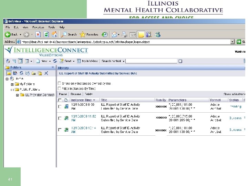Click the IE Mail envelope icon
The width and height of the screenshot is (248, 186).
pos(114,34)
